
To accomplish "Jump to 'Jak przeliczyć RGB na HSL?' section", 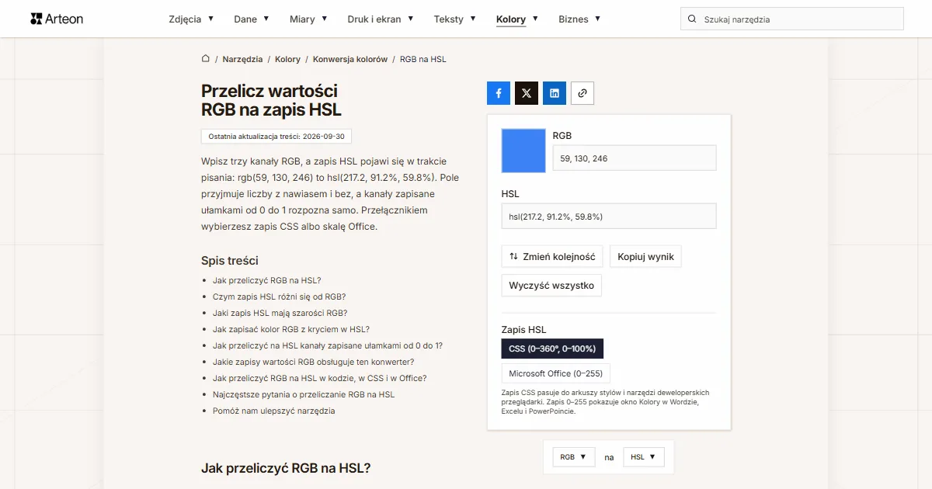I will tap(266, 280).
